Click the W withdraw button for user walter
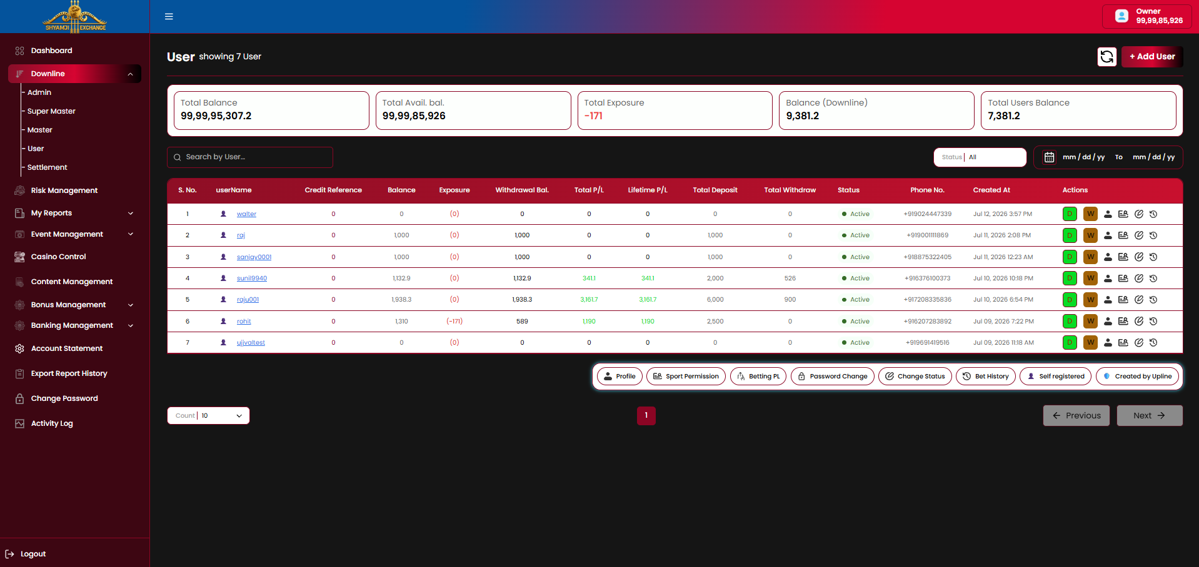This screenshot has height=567, width=1199. 1090,214
